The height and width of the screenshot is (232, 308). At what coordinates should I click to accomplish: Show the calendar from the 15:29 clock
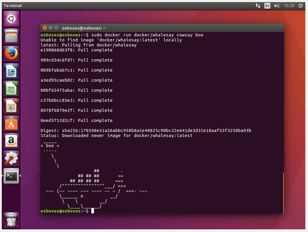289,6
